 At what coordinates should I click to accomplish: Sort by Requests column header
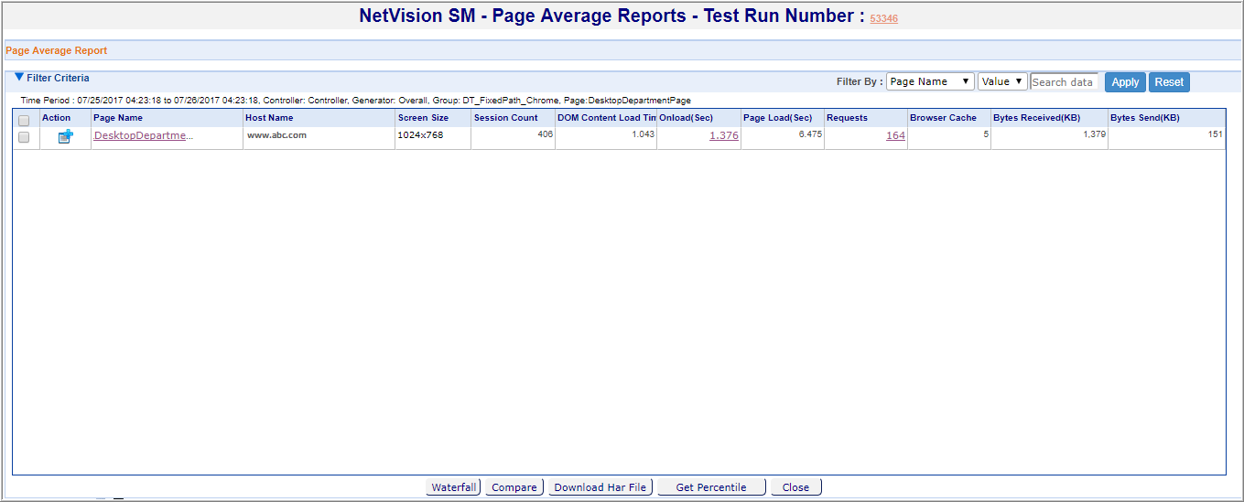(x=866, y=118)
